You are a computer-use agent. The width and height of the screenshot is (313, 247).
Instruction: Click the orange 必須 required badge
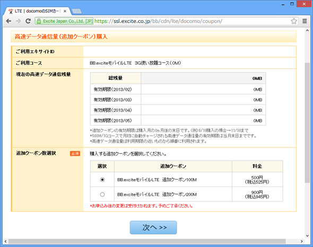[x=75, y=153]
